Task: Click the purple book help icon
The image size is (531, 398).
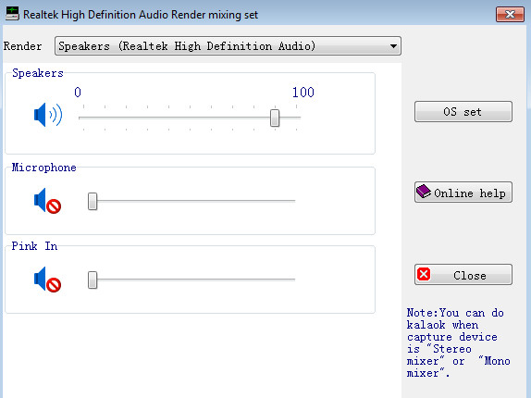Action: coord(424,192)
